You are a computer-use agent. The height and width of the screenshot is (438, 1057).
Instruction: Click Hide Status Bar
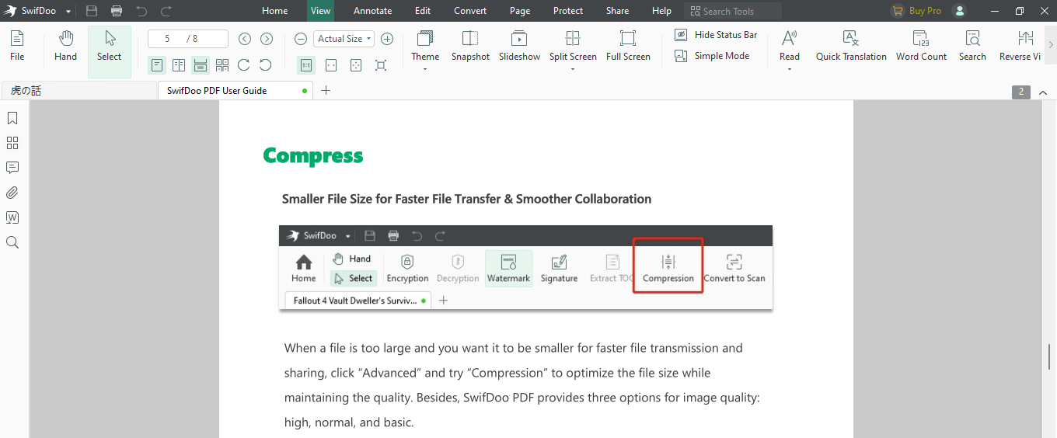716,35
